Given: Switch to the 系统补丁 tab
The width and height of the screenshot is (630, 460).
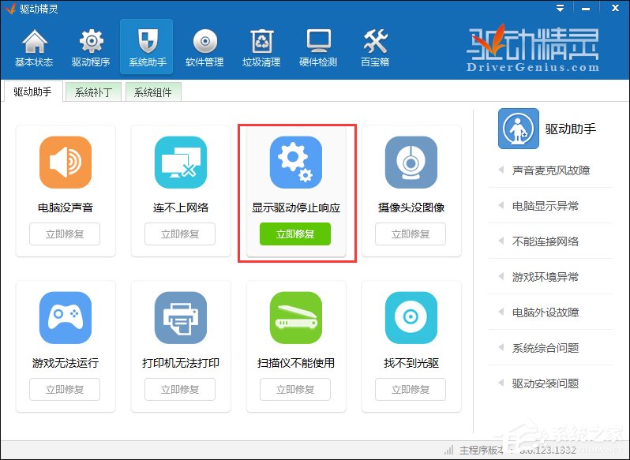Looking at the screenshot, I should click(93, 92).
